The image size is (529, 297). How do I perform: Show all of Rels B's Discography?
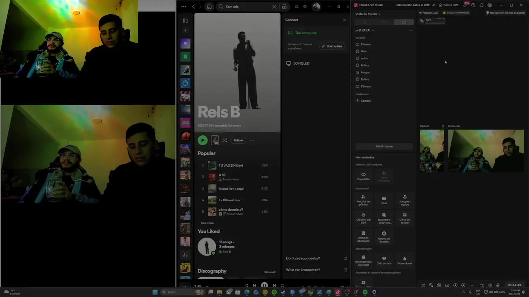point(269,272)
